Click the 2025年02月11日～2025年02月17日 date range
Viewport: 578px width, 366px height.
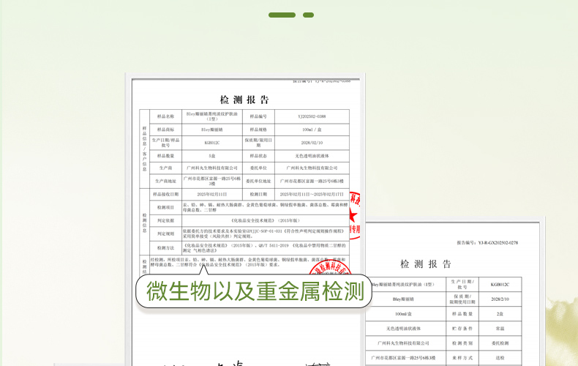tap(312, 194)
